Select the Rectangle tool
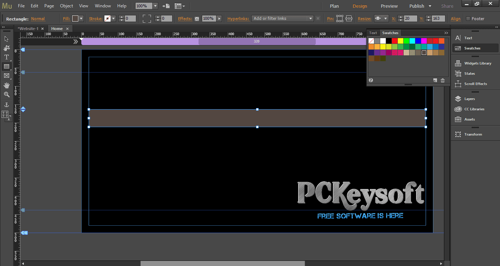 click(7, 67)
